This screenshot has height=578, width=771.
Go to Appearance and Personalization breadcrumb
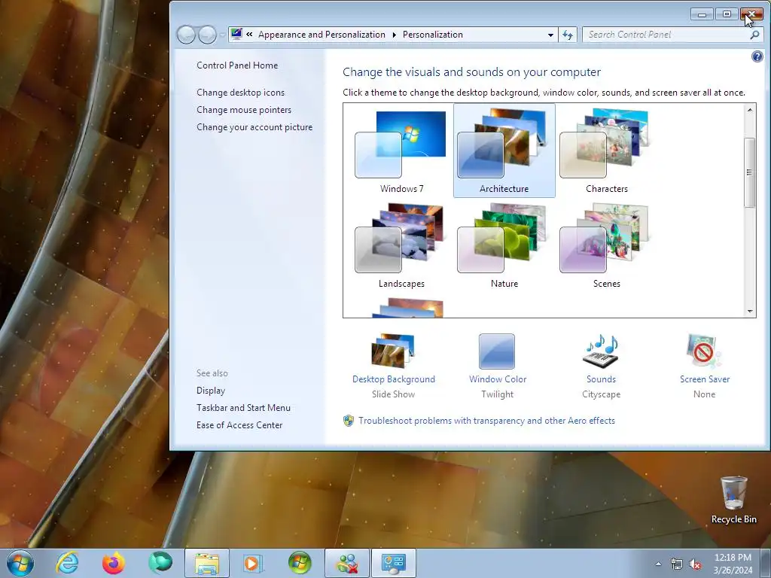[322, 35]
